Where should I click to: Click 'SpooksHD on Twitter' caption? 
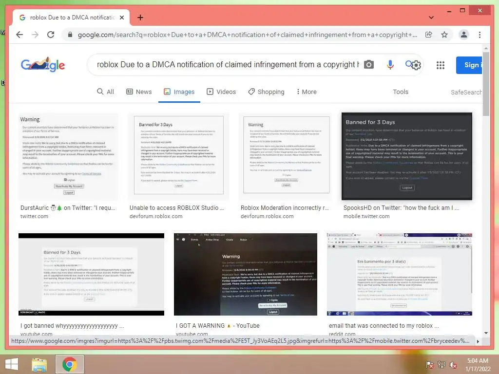pos(402,208)
